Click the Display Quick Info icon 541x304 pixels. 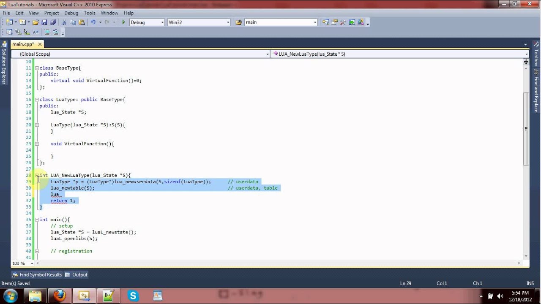tap(27, 32)
